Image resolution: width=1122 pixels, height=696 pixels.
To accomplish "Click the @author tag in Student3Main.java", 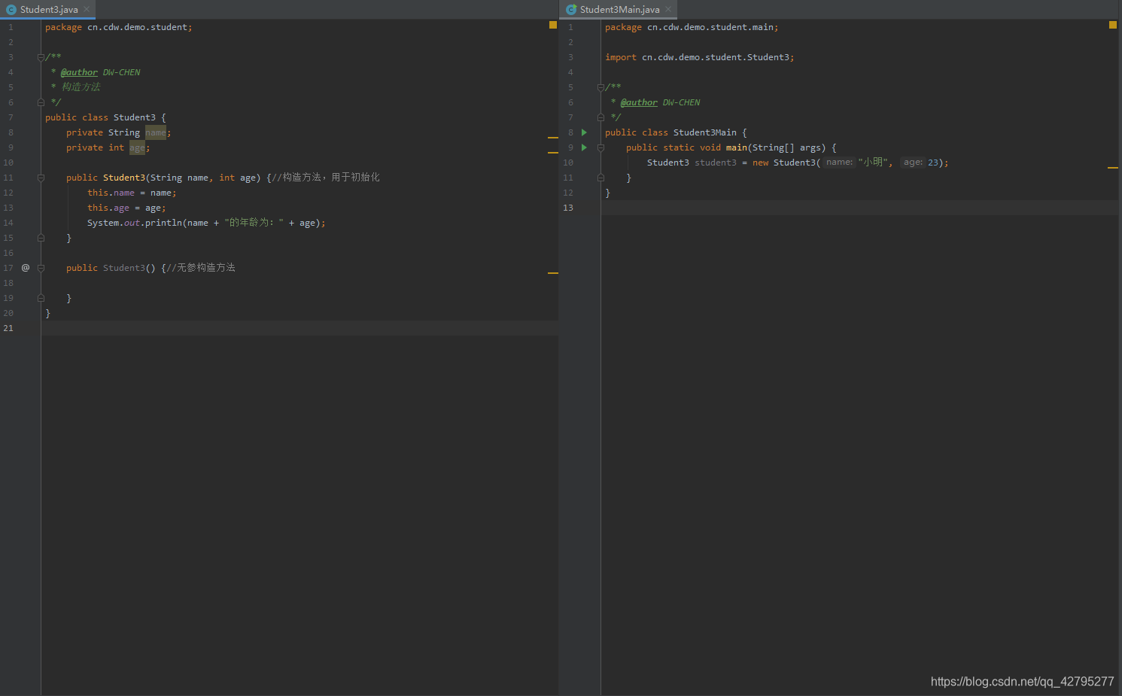I will coord(639,102).
